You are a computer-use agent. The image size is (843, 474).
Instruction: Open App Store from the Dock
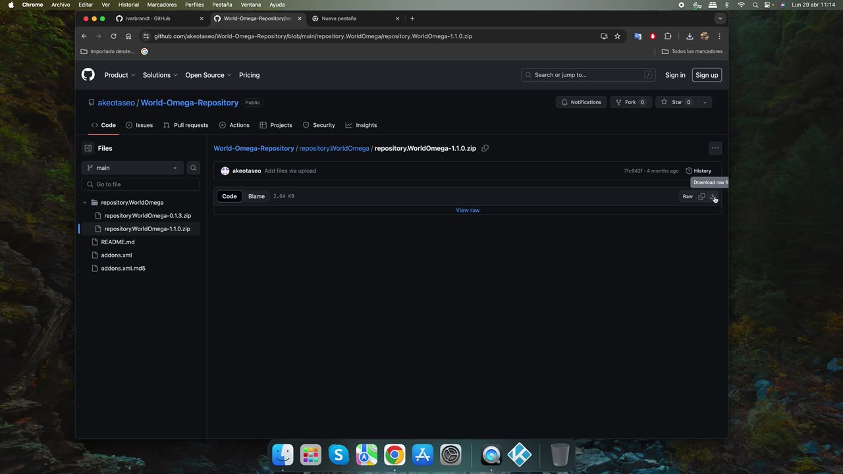tap(422, 455)
